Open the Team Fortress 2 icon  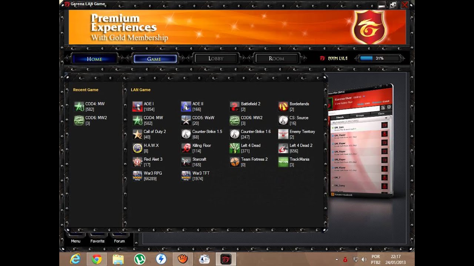pyautogui.click(x=235, y=162)
